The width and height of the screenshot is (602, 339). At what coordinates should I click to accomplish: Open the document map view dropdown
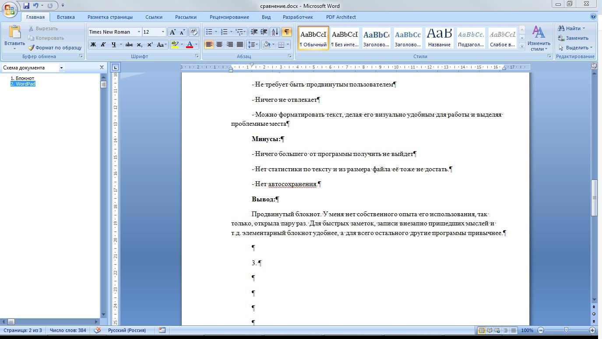(61, 68)
